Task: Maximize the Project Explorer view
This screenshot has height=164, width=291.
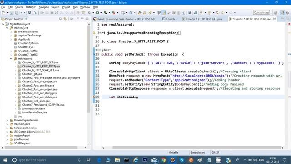Action: click(87, 19)
